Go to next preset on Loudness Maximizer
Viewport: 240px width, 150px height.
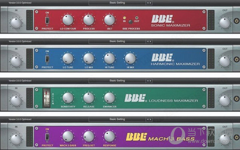click(150, 81)
